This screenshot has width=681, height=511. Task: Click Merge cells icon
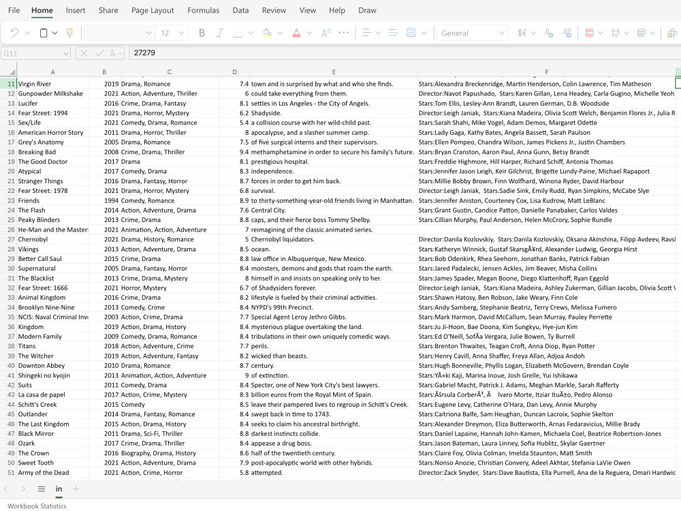[411, 33]
